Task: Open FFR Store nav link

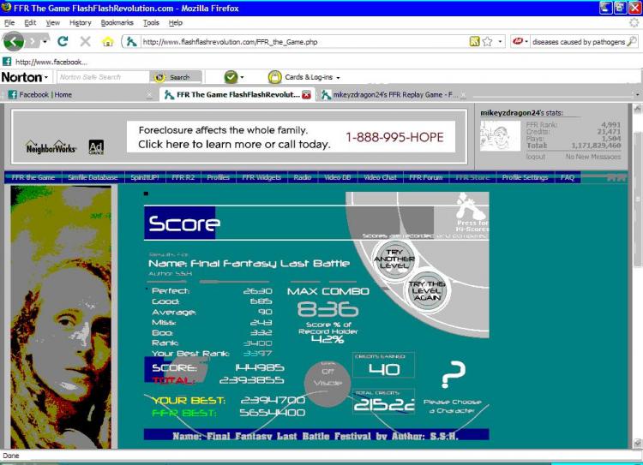Action: coord(472,177)
